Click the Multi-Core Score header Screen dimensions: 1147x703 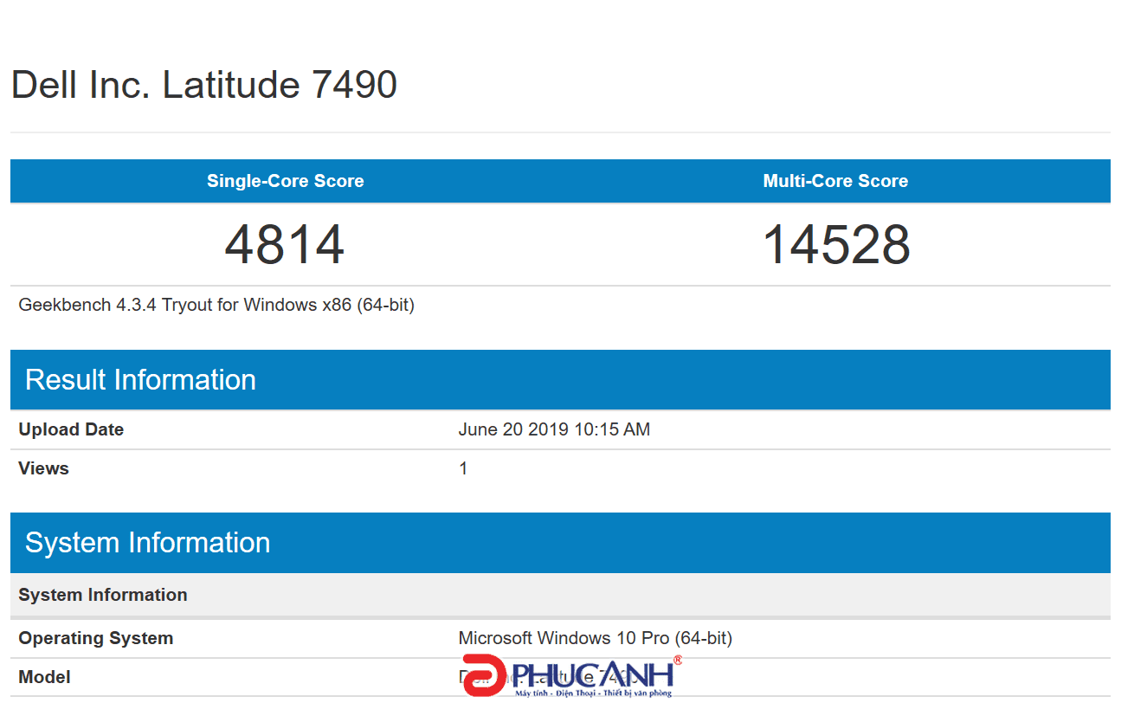click(x=835, y=181)
